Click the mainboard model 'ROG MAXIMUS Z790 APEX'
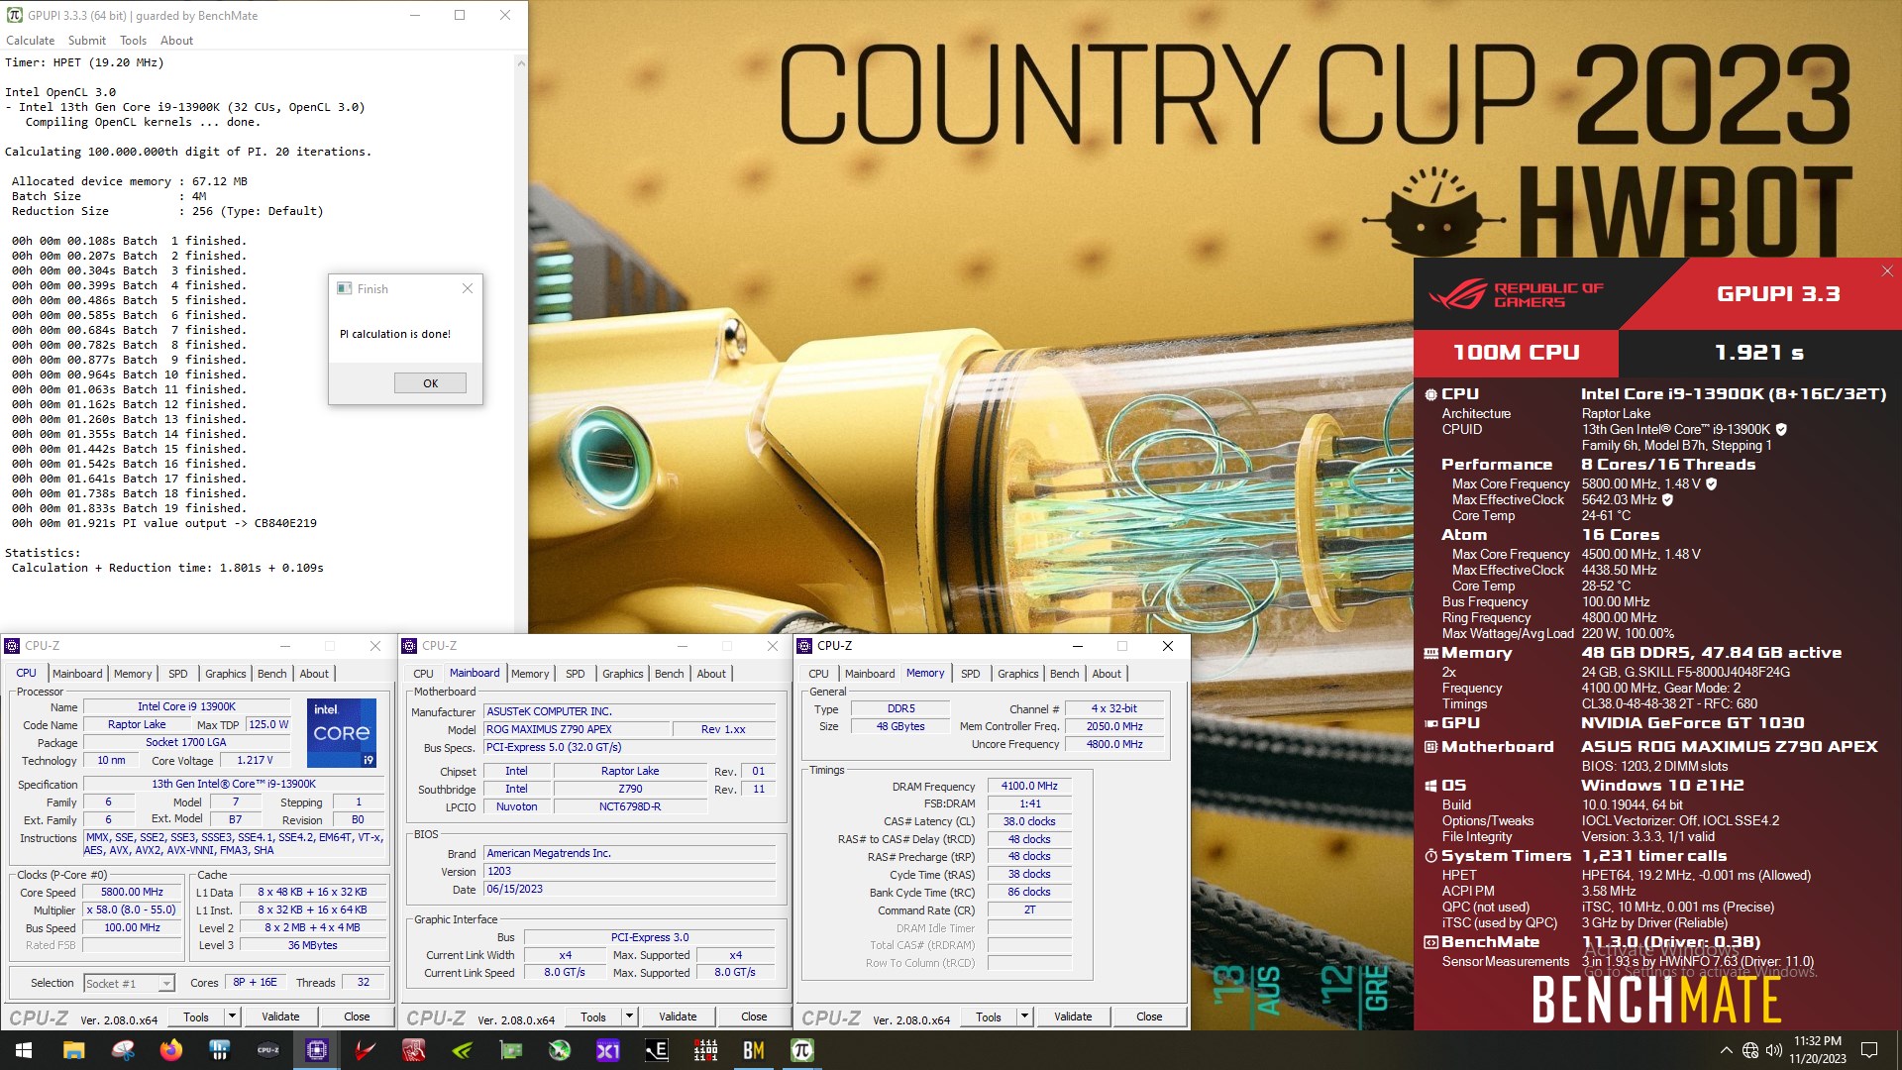This screenshot has height=1070, width=1902. [575, 729]
